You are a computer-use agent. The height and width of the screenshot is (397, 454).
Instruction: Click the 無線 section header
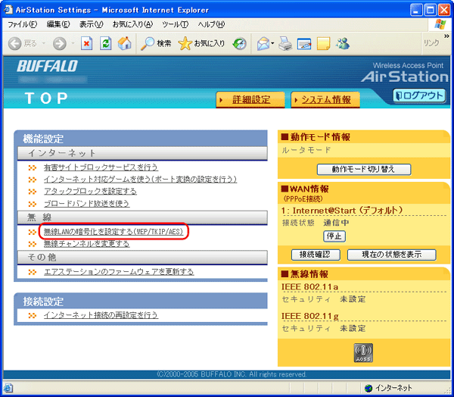coord(142,217)
